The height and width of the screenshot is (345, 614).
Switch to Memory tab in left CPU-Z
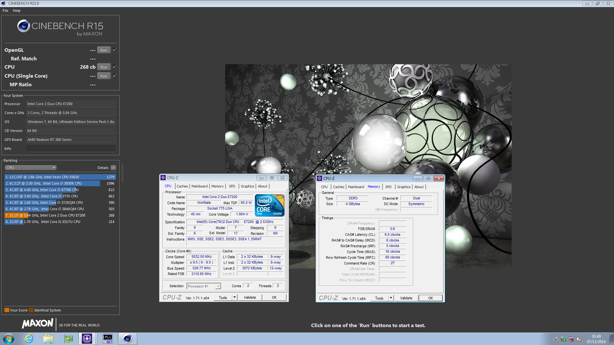(217, 186)
